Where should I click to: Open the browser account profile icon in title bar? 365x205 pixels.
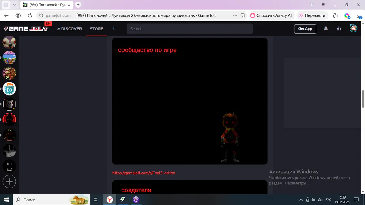pyautogui.click(x=311, y=4)
